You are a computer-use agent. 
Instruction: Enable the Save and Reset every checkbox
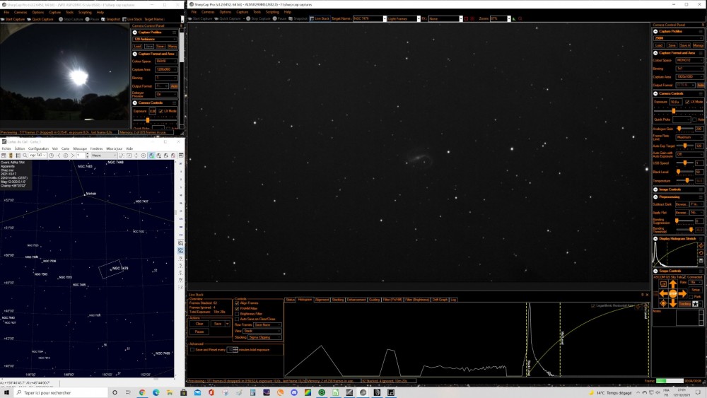[192, 350]
